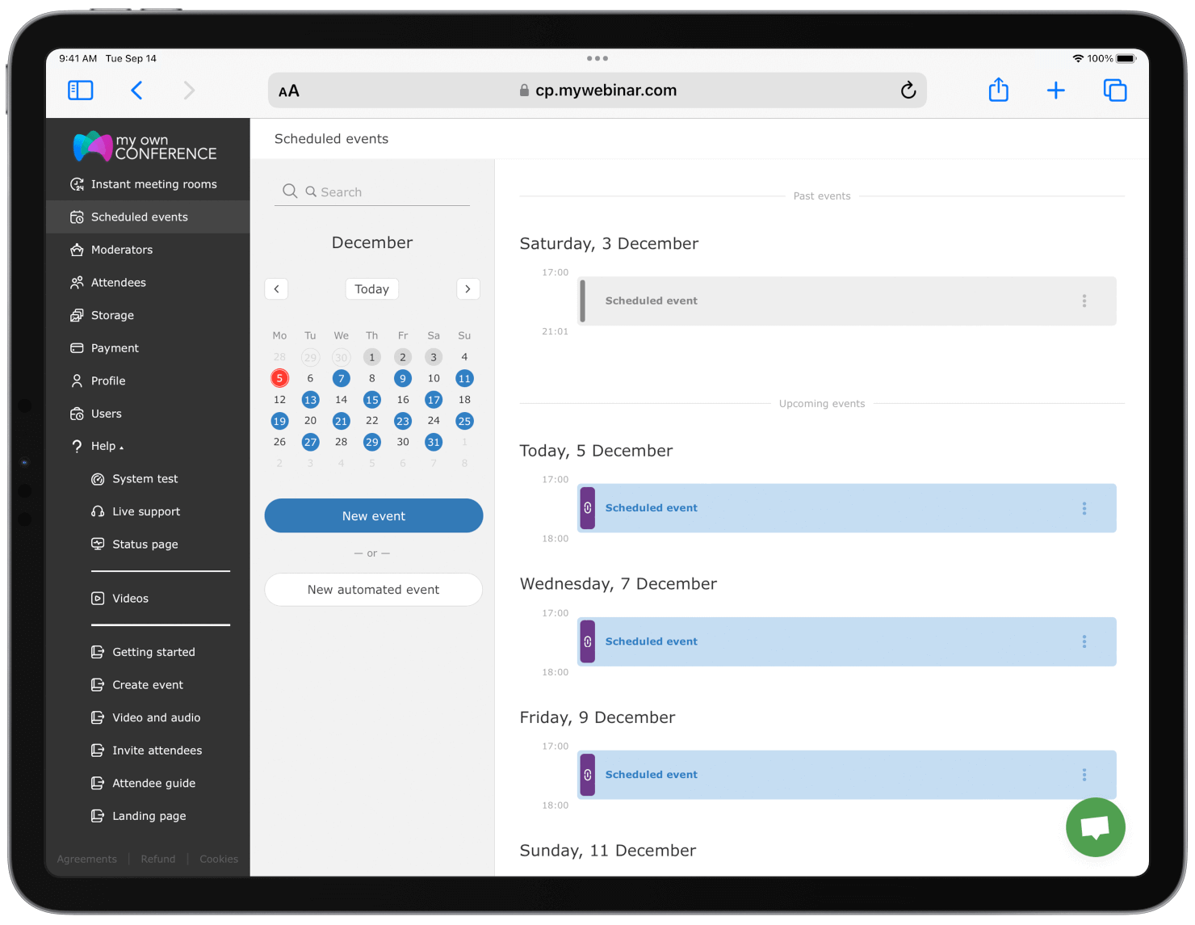This screenshot has height=925, width=1195.
Task: Go to previous month in calendar
Action: coord(276,289)
